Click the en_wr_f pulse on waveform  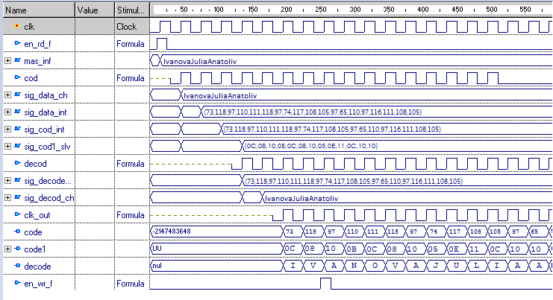pyautogui.click(x=326, y=284)
